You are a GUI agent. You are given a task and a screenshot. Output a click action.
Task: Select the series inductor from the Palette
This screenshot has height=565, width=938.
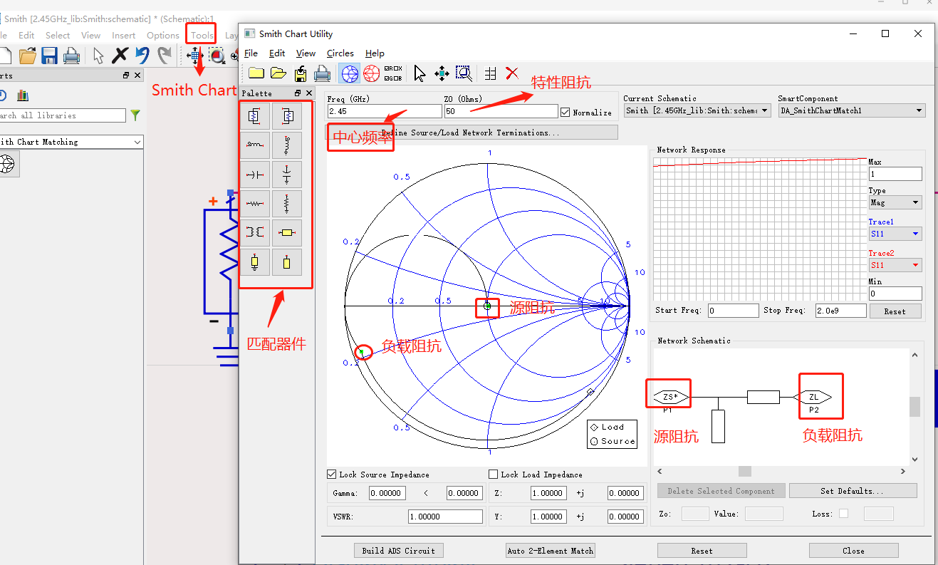point(254,145)
